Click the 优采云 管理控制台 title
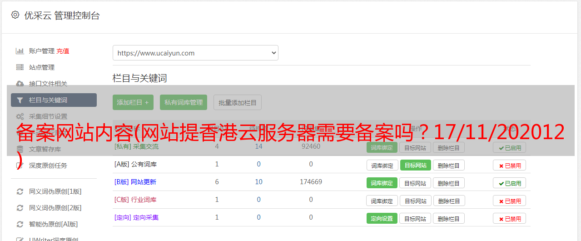Viewport: 581px width, 241px height. (62, 15)
